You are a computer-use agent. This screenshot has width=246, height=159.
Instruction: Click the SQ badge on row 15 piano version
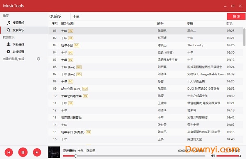(x=89, y=132)
